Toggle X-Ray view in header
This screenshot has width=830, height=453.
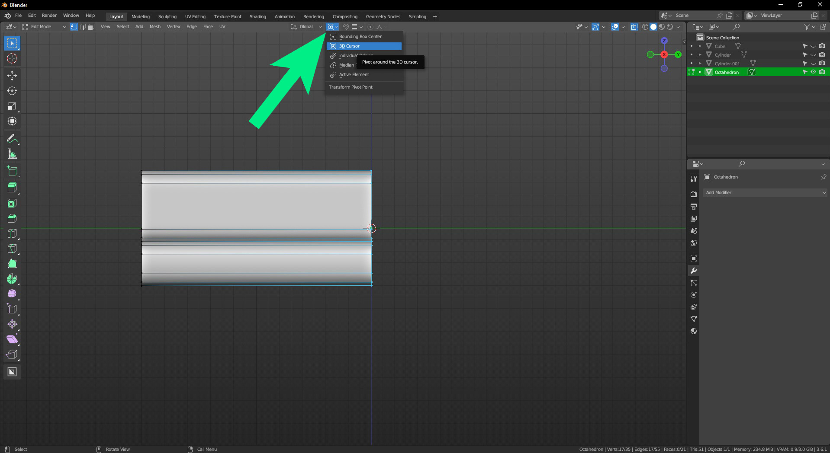634,27
